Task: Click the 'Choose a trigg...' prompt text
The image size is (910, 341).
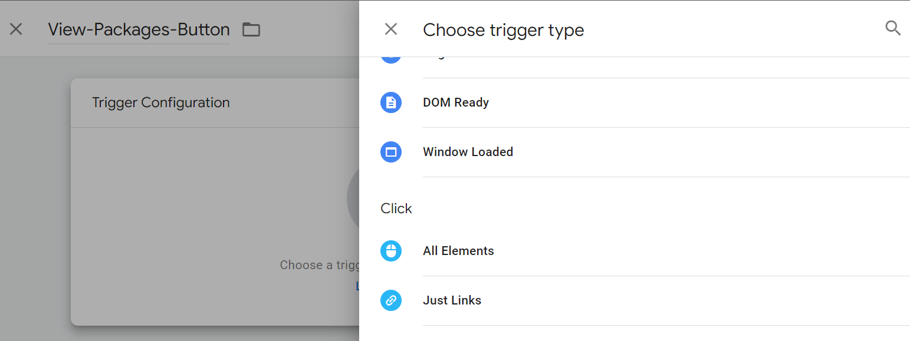Action: coord(319,265)
